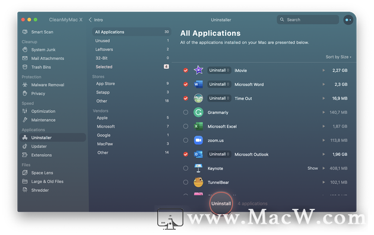This screenshot has height=235, width=374.
Task: Check the Keynote checkbox
Action: [x=186, y=169]
